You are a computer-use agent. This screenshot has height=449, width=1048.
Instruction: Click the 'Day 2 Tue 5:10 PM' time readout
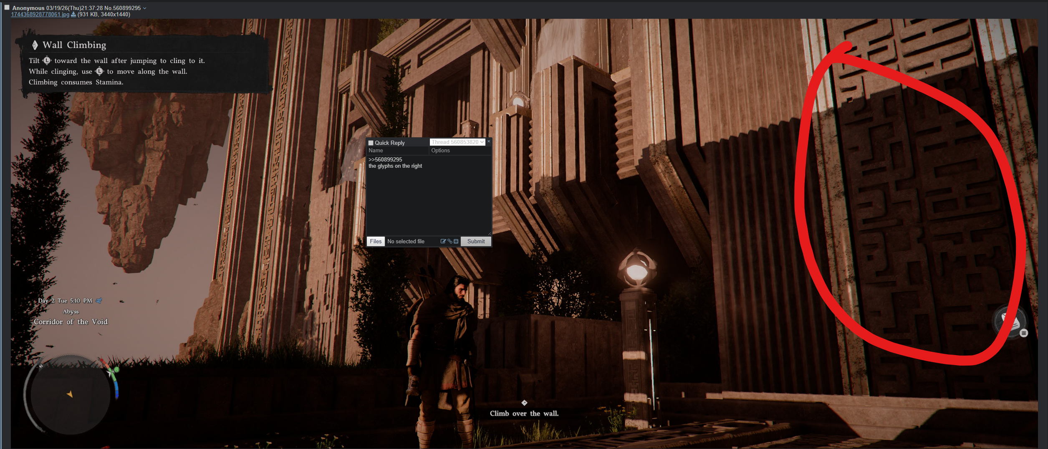coord(65,300)
